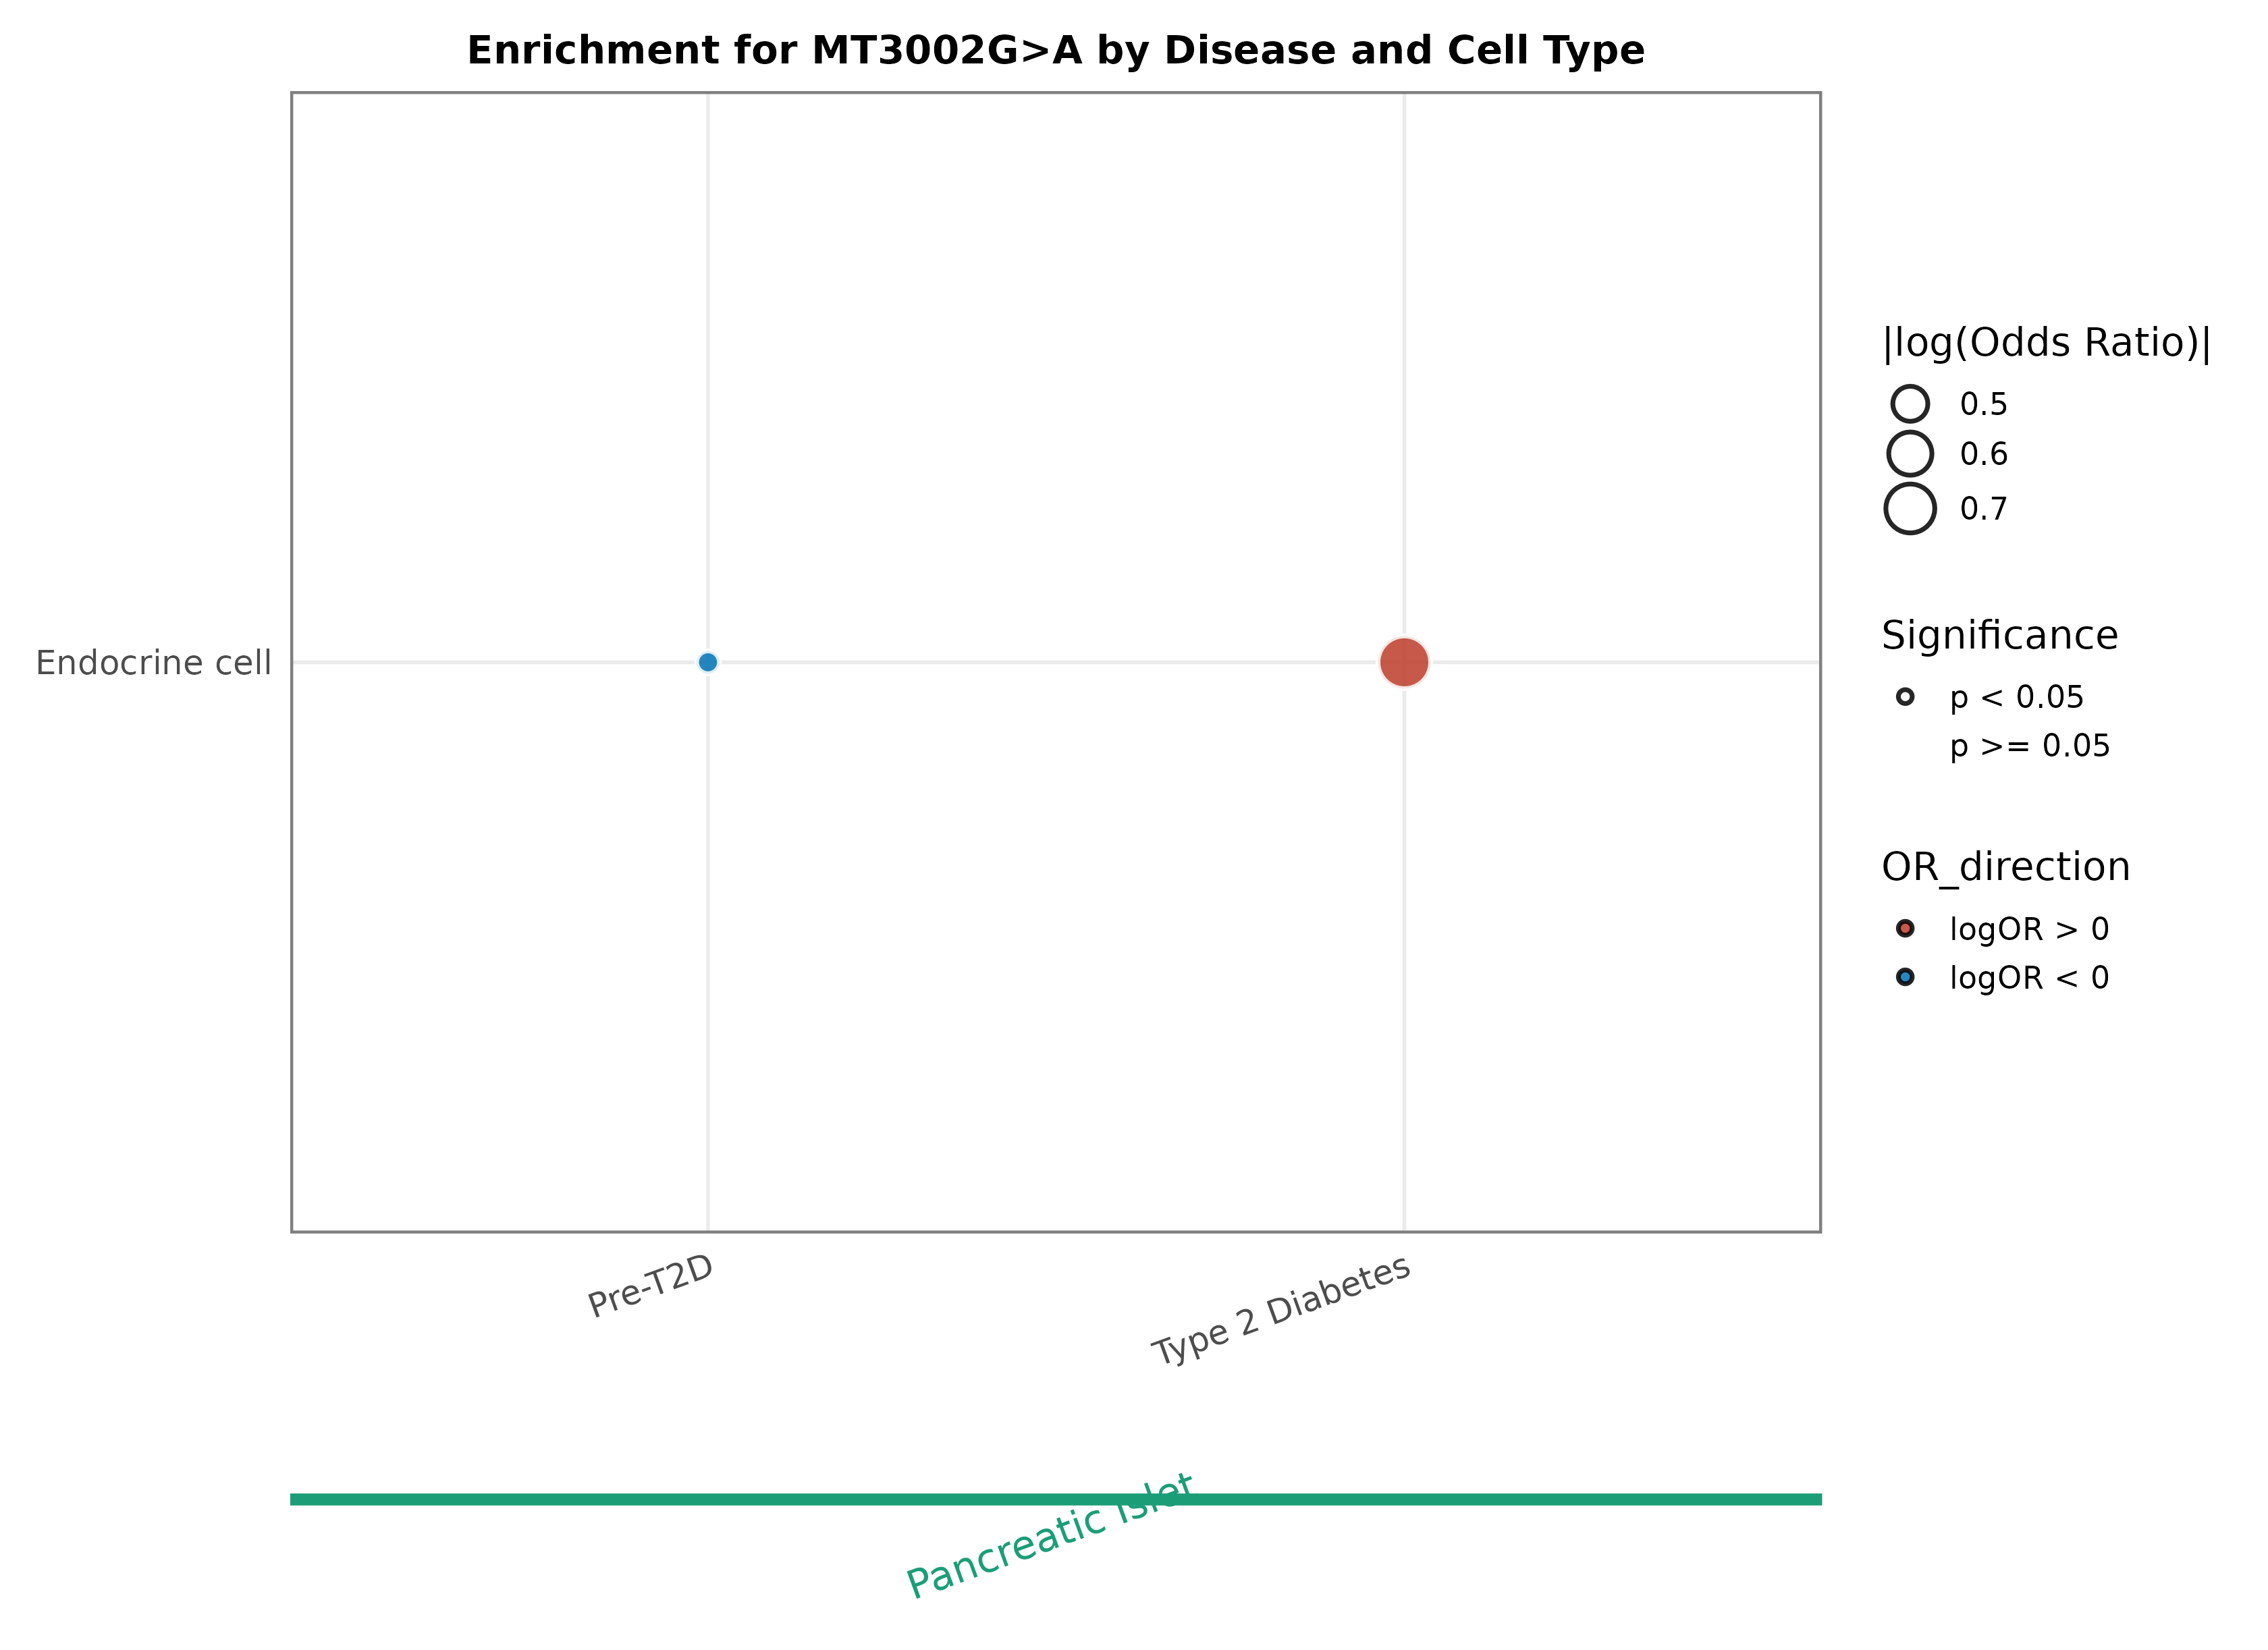Click the logOR > 0 legend text
Screen dimensions: 2268x1650
[2029, 929]
